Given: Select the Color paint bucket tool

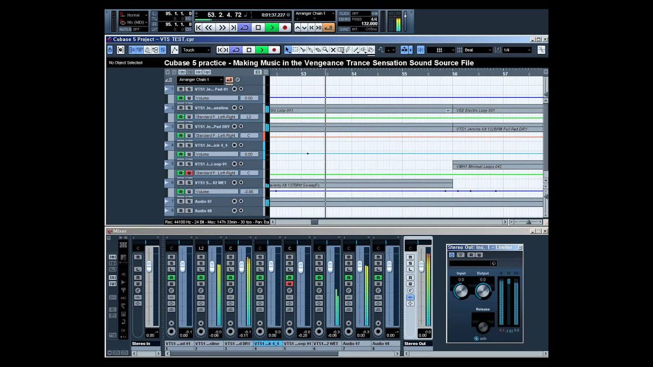Looking at the screenshot, I should tap(371, 50).
